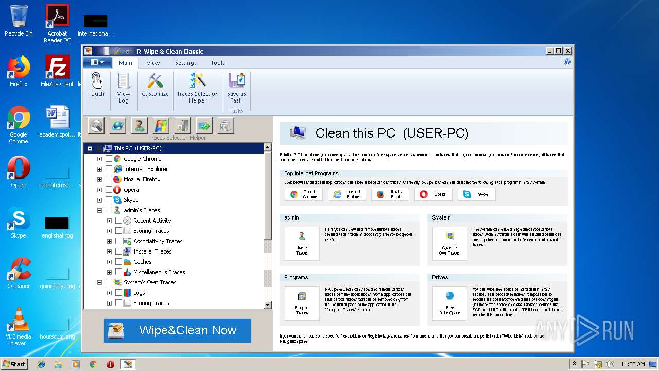The width and height of the screenshot is (659, 371).
Task: Click the Wipe&Clean Now button
Action: (177, 331)
